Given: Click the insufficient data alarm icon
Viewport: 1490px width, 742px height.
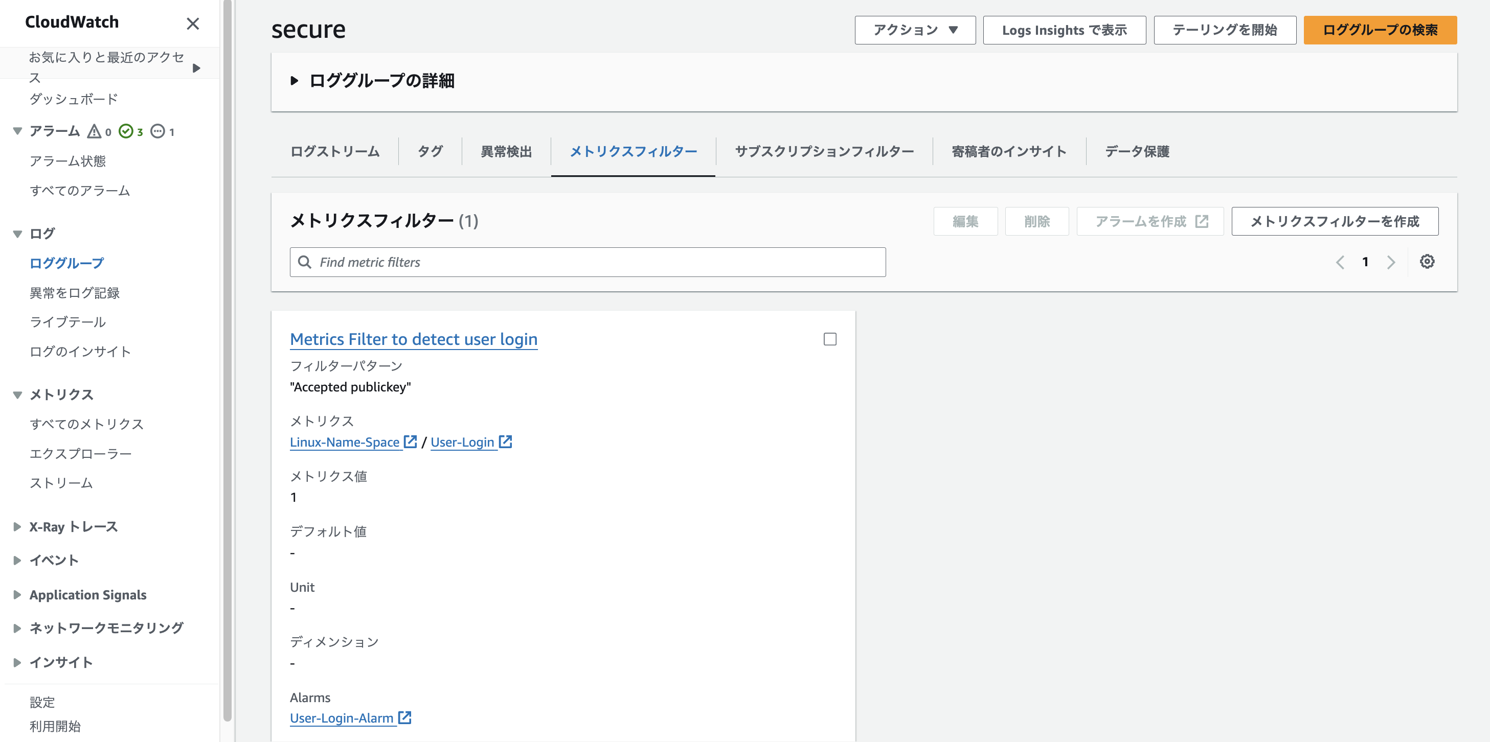Looking at the screenshot, I should pos(157,132).
